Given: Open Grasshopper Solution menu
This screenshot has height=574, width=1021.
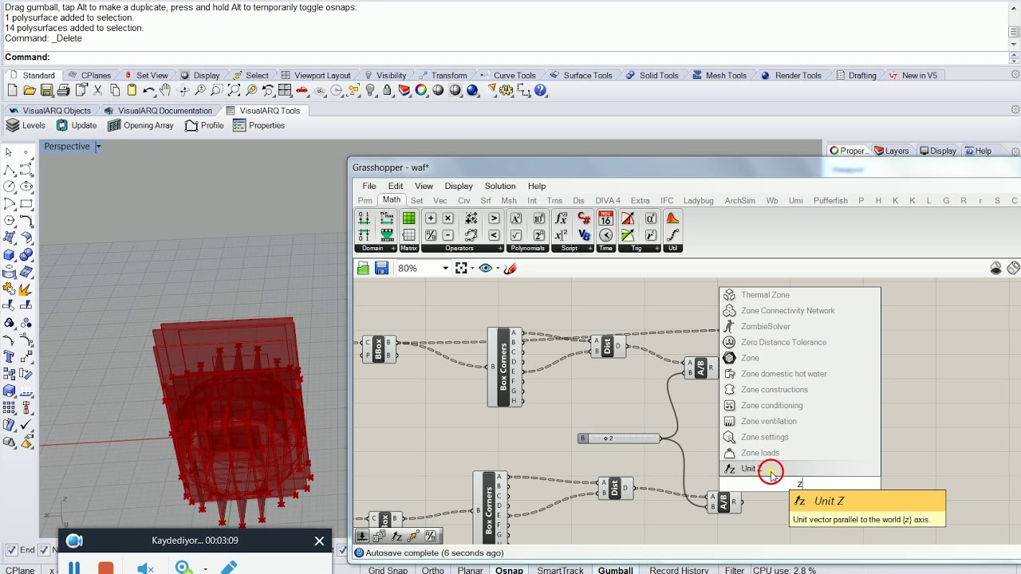Looking at the screenshot, I should (x=500, y=186).
